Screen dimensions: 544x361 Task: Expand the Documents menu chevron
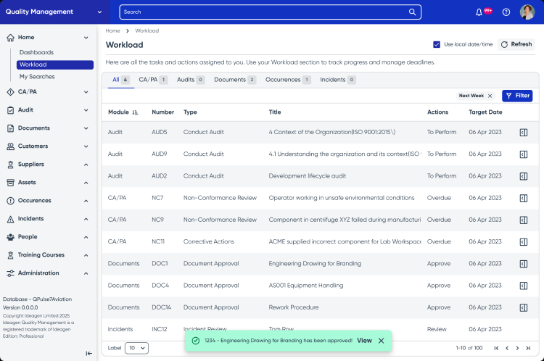86,128
